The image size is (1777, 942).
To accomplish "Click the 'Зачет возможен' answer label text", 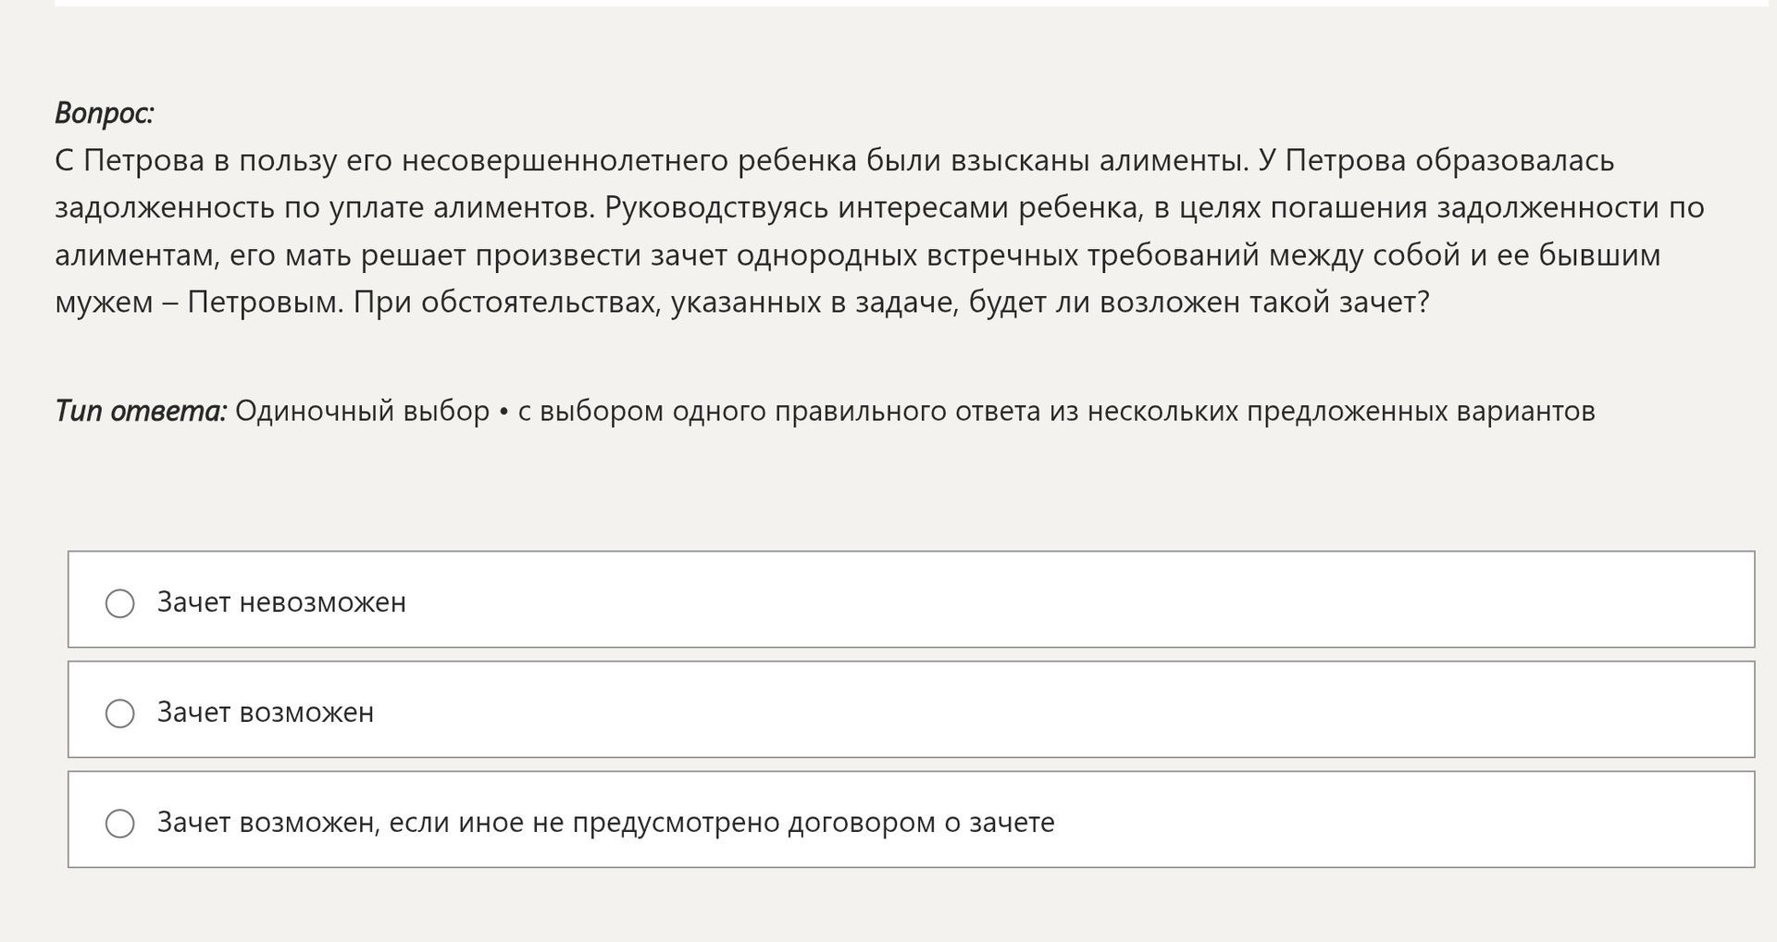I will [266, 713].
